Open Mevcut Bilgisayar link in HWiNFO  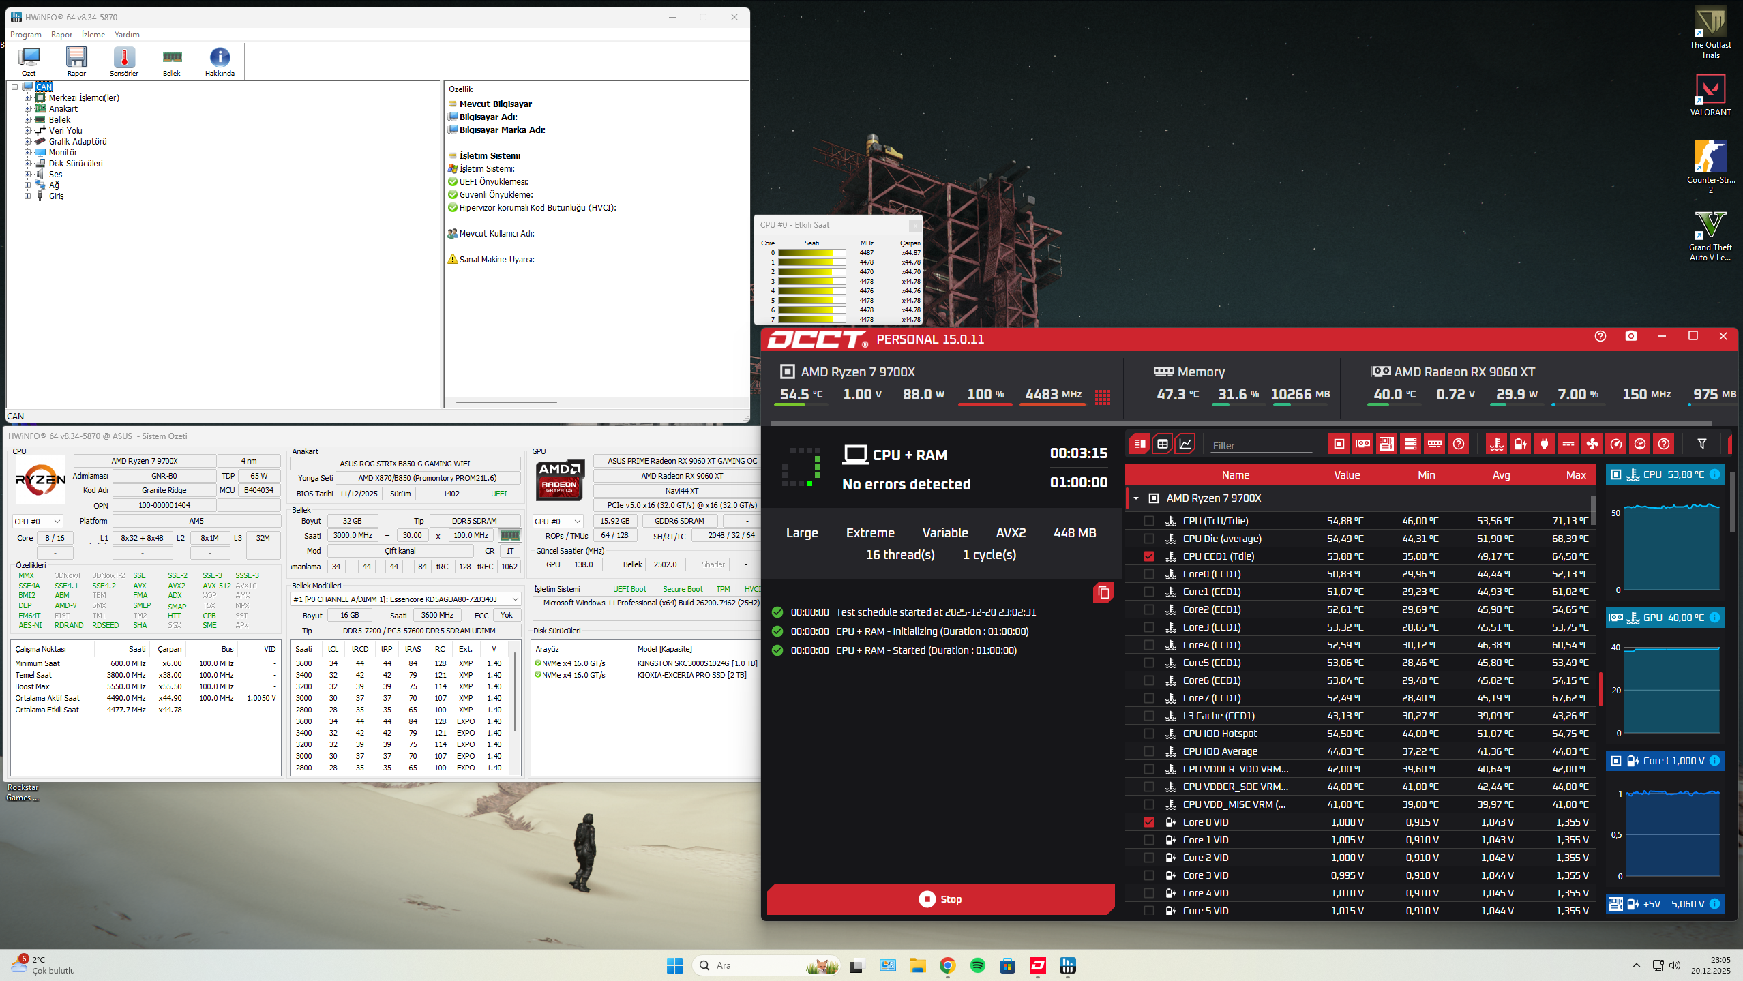pyautogui.click(x=496, y=104)
